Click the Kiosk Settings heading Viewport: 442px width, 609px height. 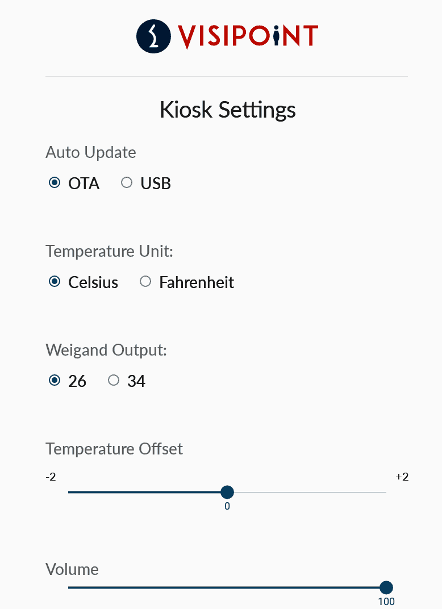[227, 110]
